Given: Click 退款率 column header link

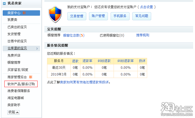Looking at the screenshot, I should tap(87, 61).
